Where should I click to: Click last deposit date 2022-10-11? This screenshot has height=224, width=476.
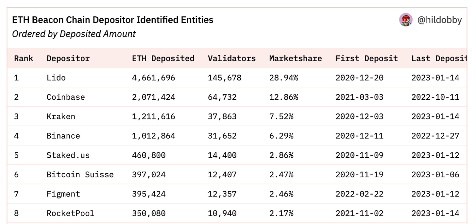point(435,97)
